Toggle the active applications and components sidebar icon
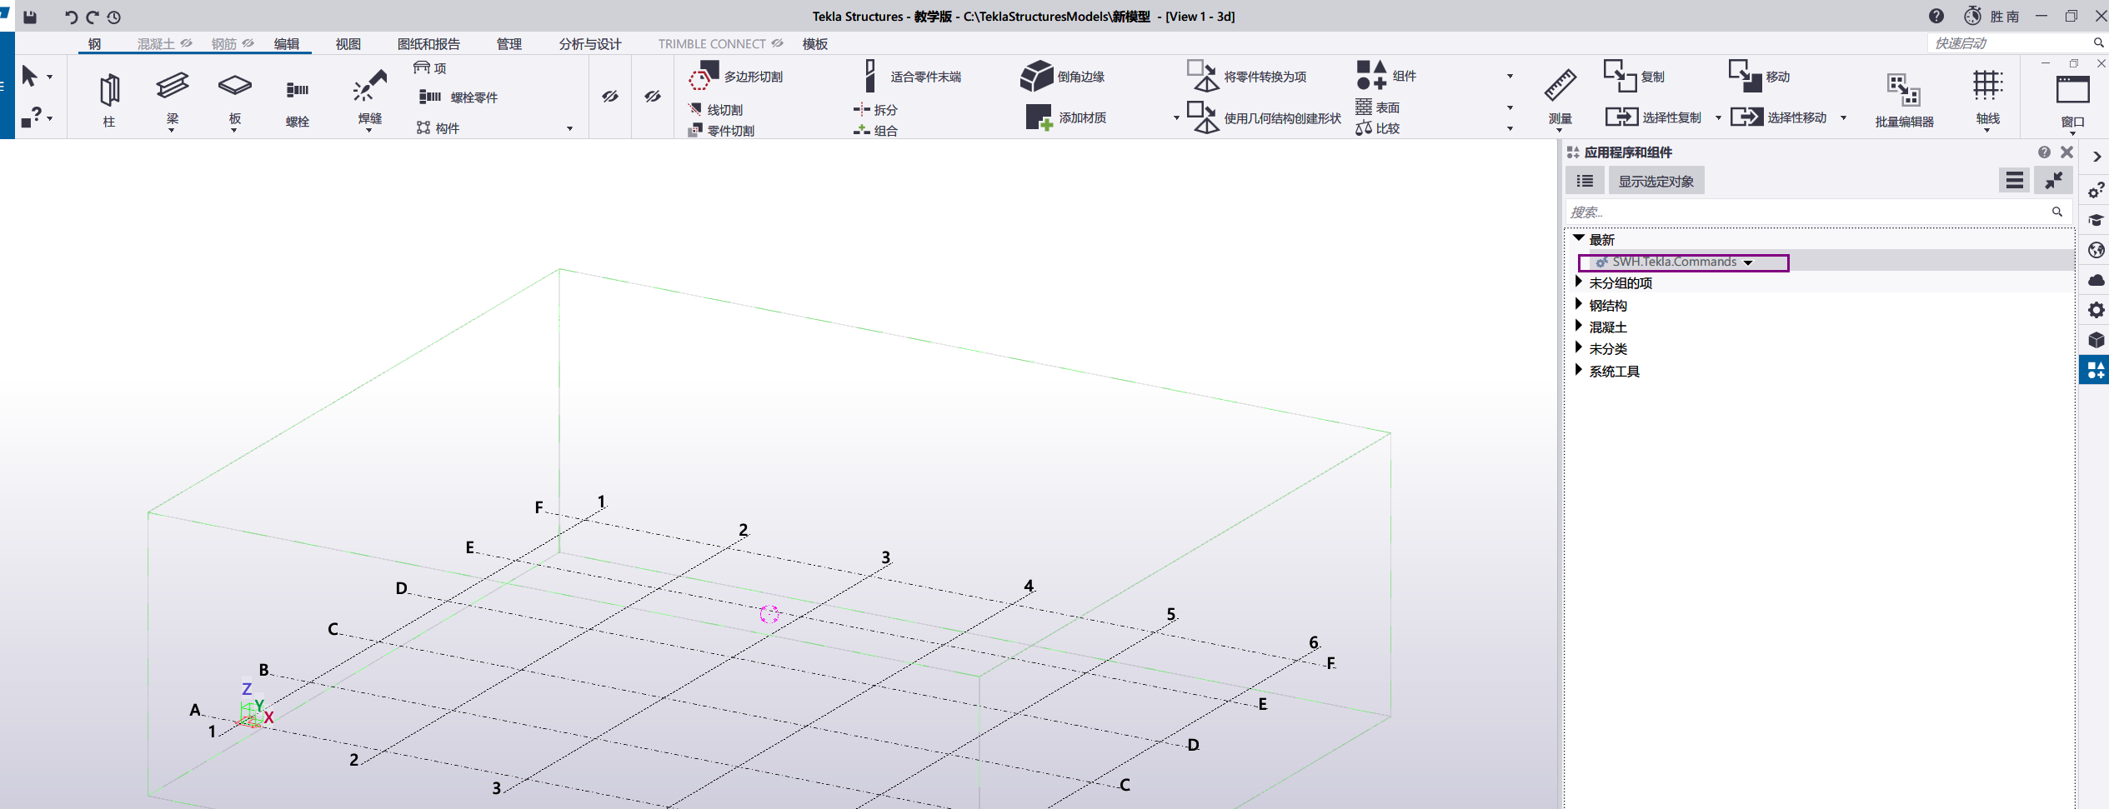The image size is (2109, 809). [x=2096, y=370]
